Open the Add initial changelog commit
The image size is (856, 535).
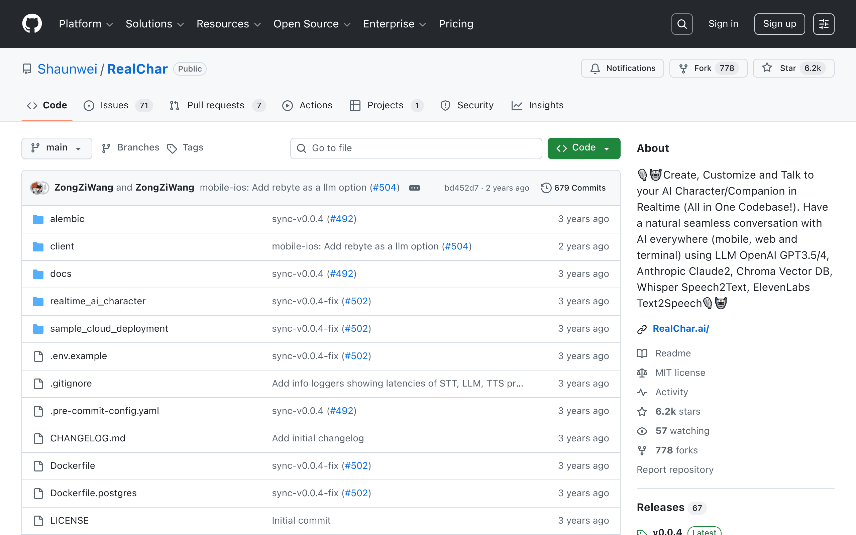317,438
